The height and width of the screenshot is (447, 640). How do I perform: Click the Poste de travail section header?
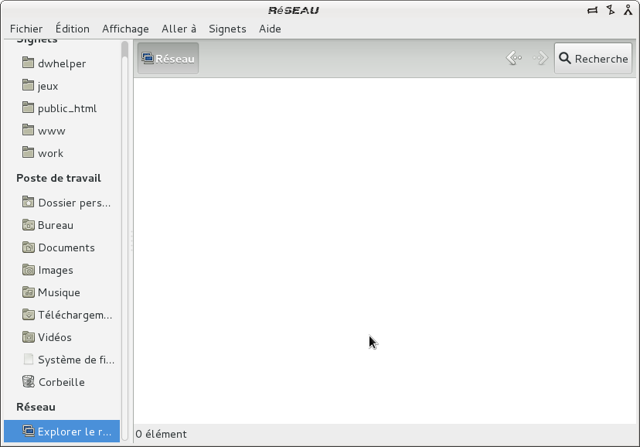[x=59, y=178]
